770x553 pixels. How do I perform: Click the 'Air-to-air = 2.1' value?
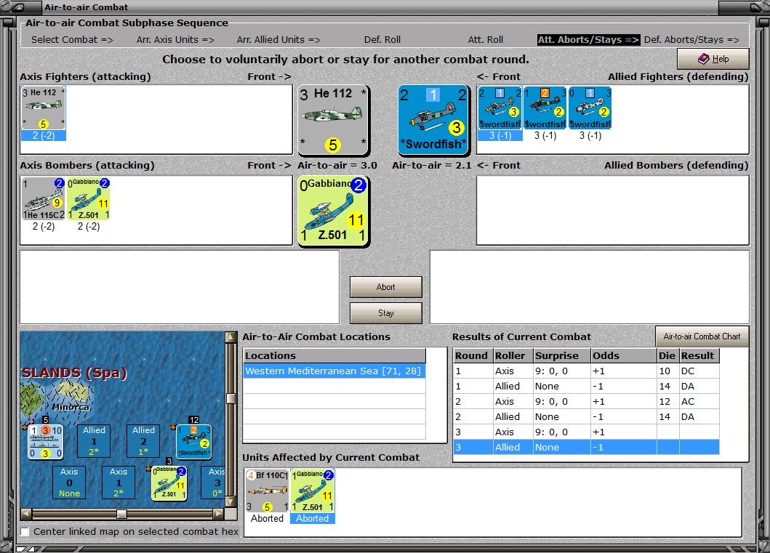point(432,166)
